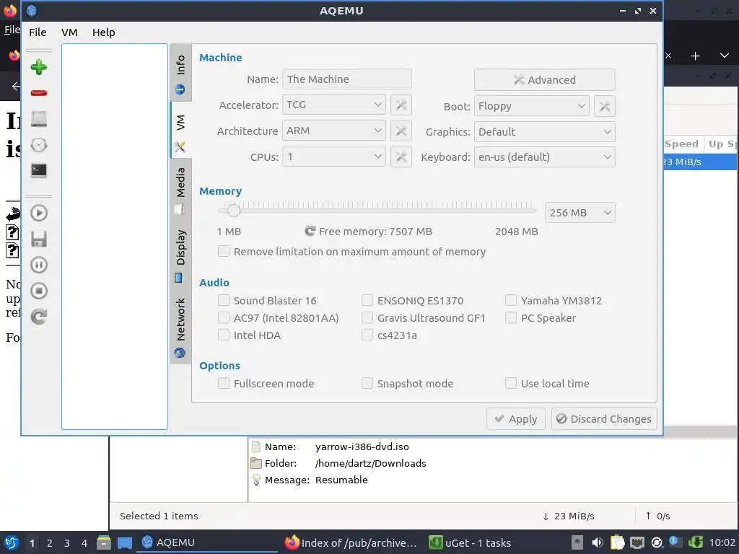Screen dimensions: 739x554
Task: Switch to the Media tab
Action: pos(180,188)
